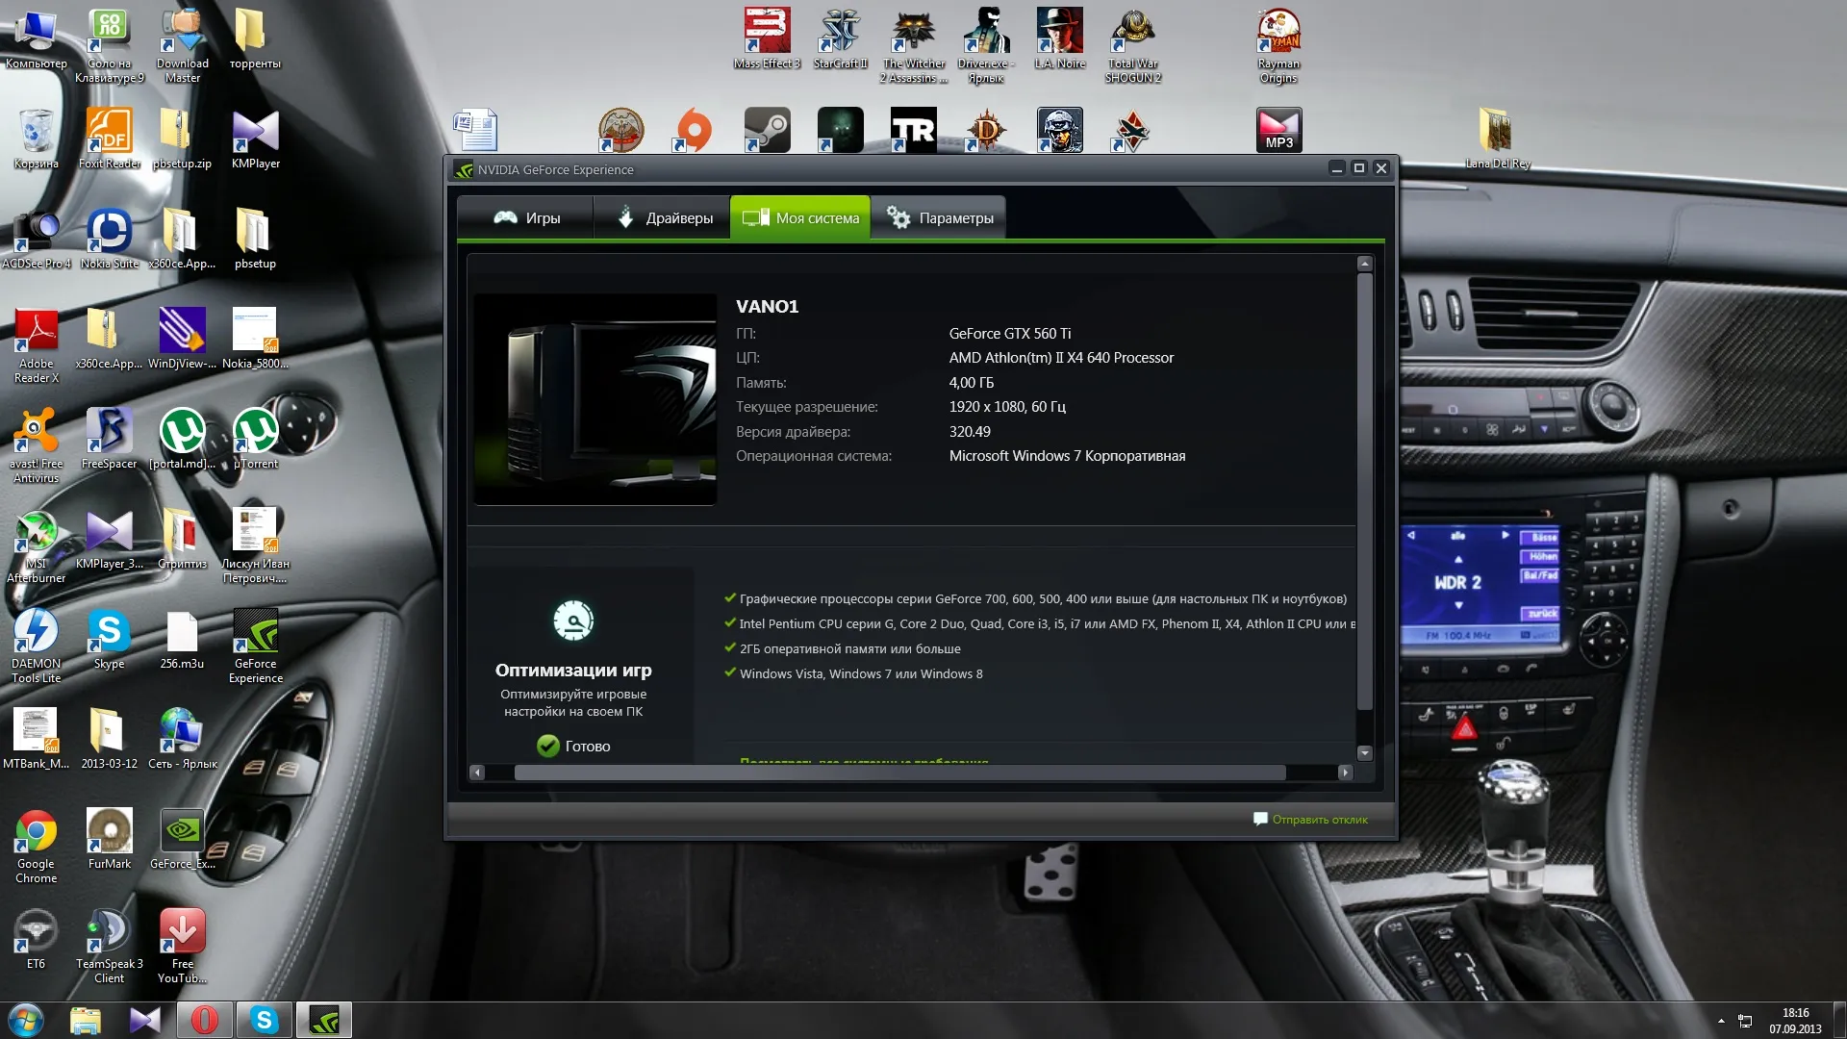Screen dimensions: 1847x1039
Task: Open Nokia Suite desktop shortcut
Action: pyautogui.click(x=109, y=240)
